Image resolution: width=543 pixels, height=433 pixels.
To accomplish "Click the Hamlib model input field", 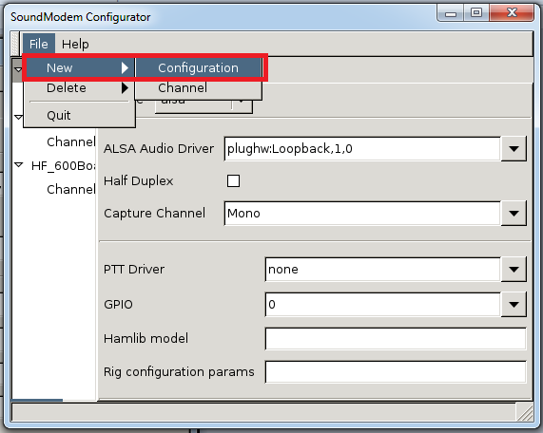I will (x=396, y=339).
